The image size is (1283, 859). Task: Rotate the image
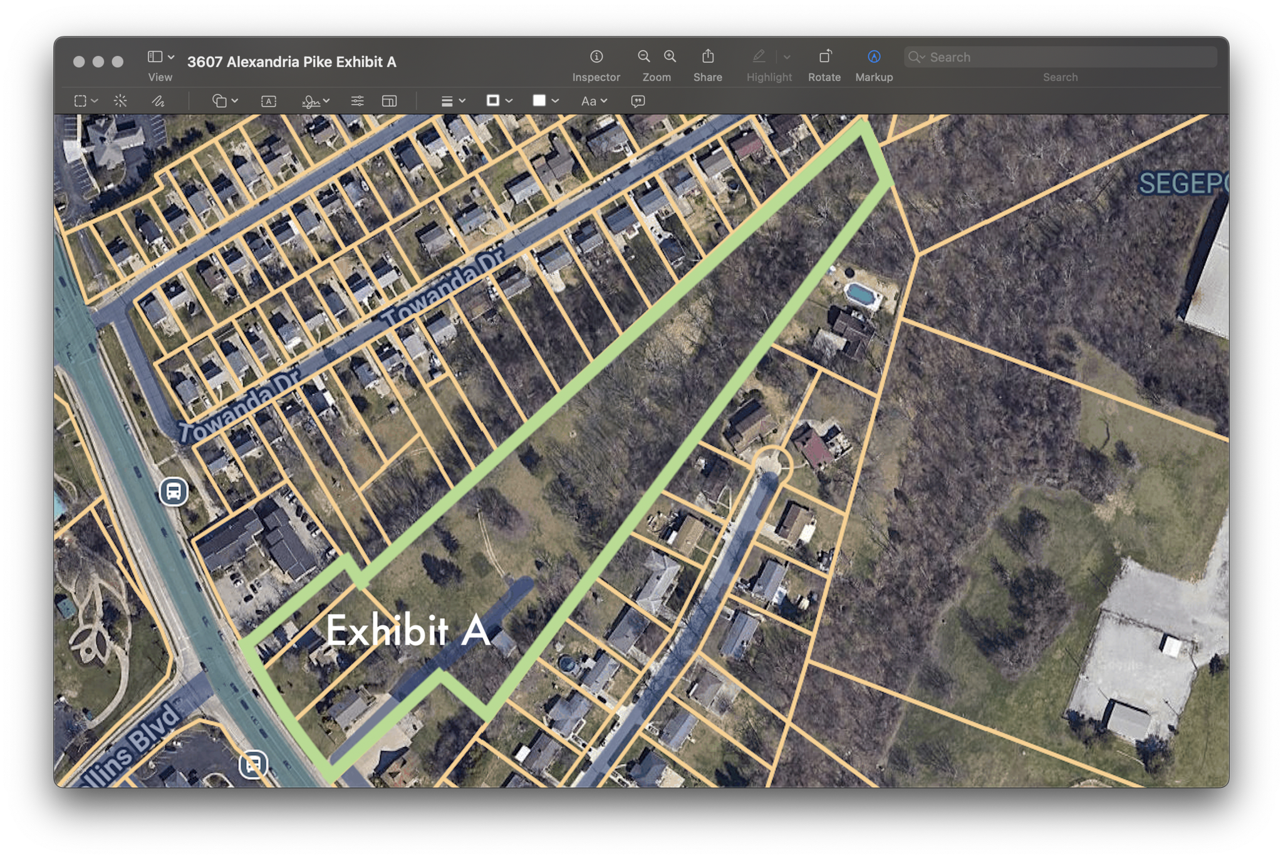point(824,57)
